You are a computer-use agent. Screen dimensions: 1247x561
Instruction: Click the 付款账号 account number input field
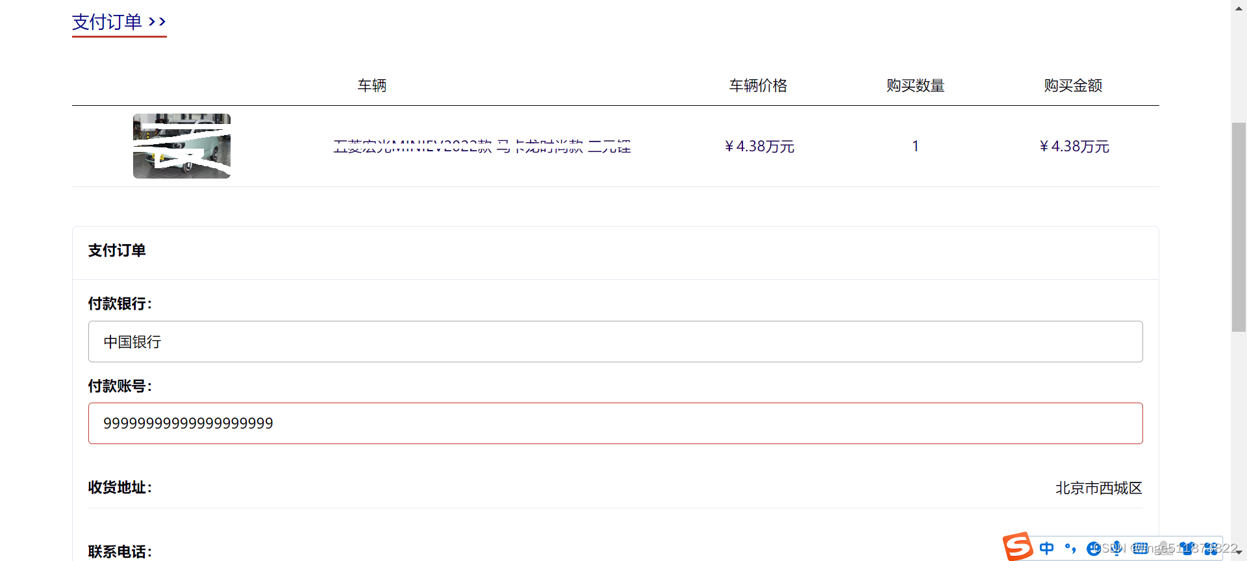tap(615, 423)
